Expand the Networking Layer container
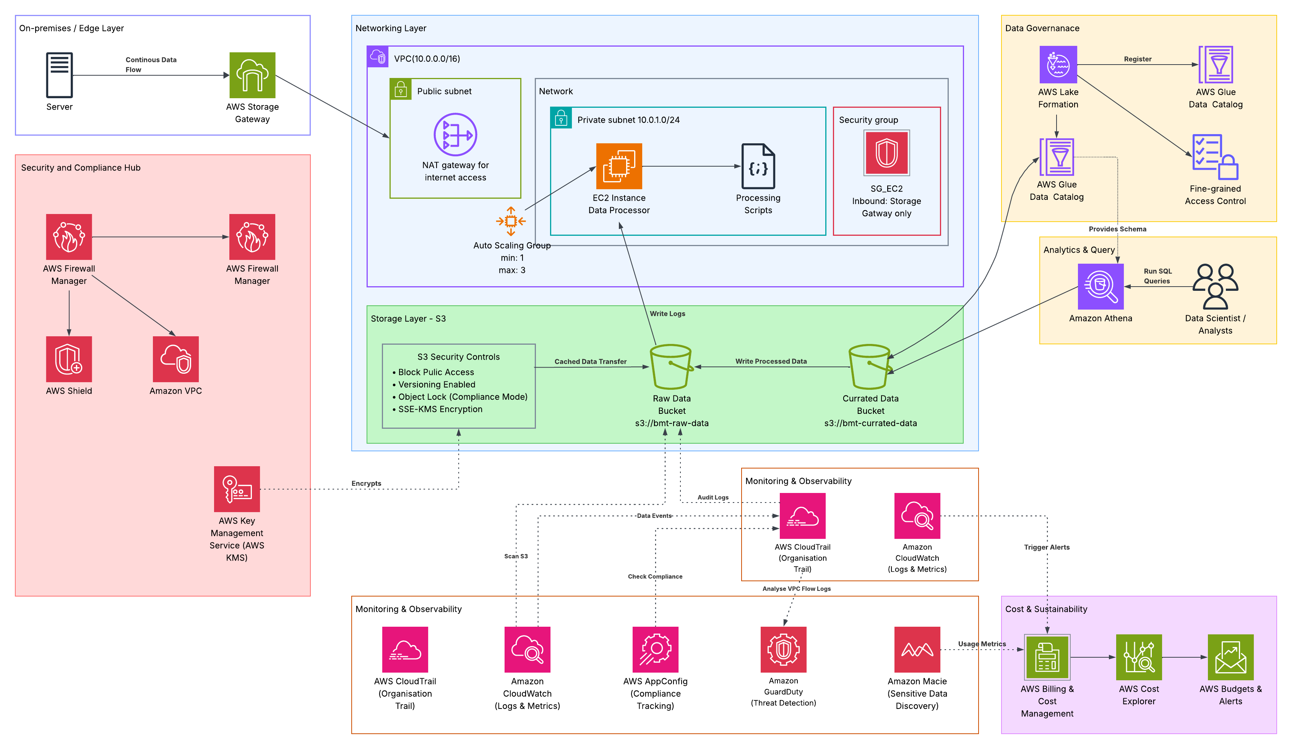Screen dimensions: 1292x749 [391, 28]
